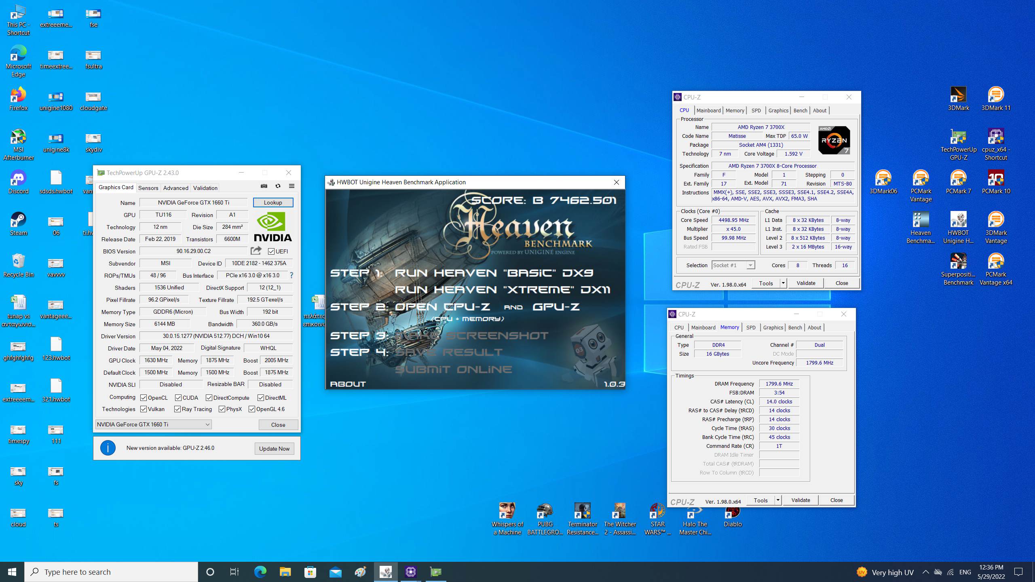This screenshot has width=1035, height=582.
Task: Open the Task View taskbar icon
Action: (234, 571)
